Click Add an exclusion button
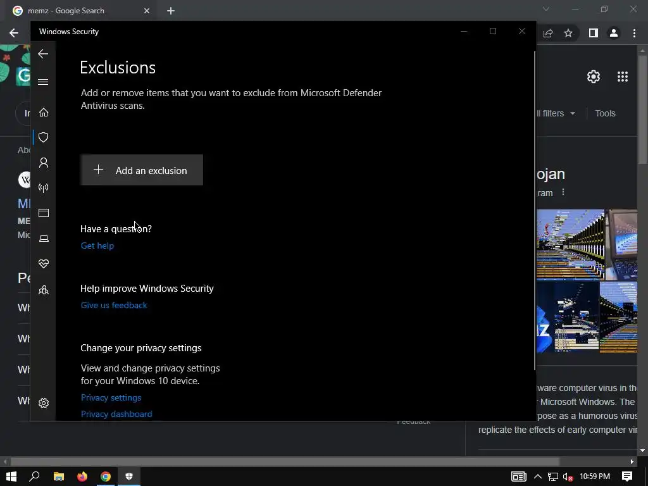Image resolution: width=648 pixels, height=486 pixels. coord(141,170)
